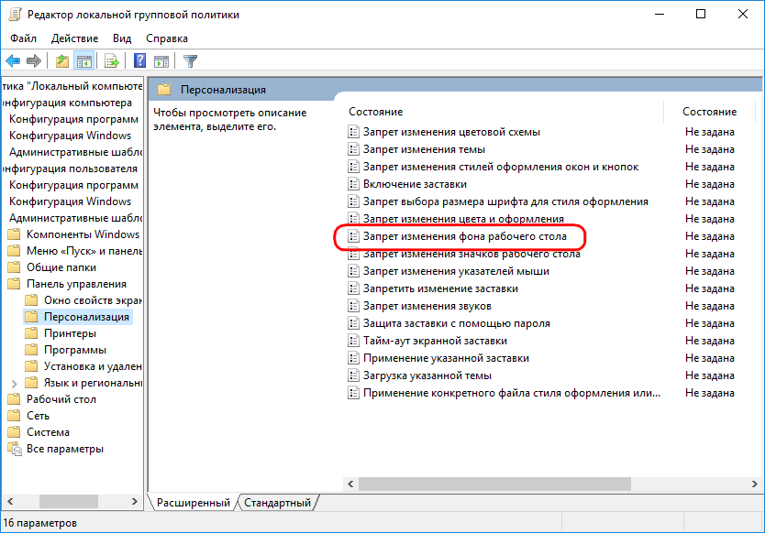Click the policy icon for 'Применение указанной заставки'
765x533 pixels.
coord(353,358)
